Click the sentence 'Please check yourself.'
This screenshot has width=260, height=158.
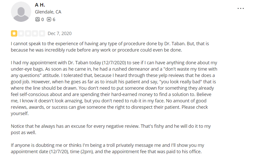coord(109,110)
